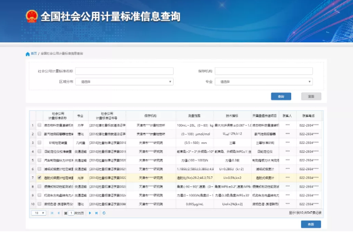Click the page number box in pager
The image size is (353, 235).
(71, 213)
